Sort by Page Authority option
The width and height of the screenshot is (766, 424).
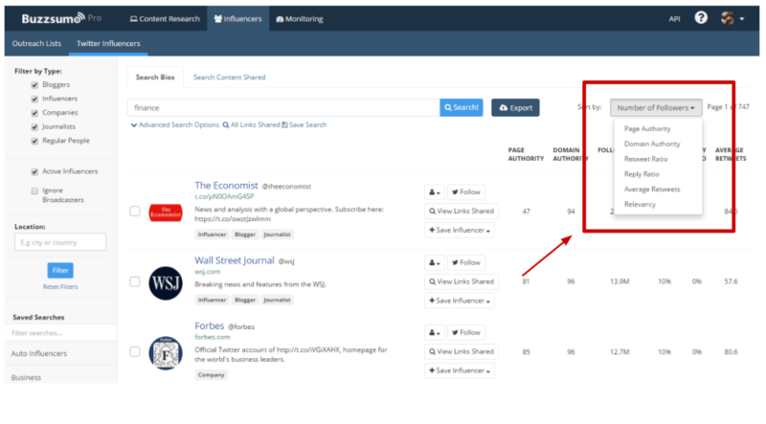point(647,128)
